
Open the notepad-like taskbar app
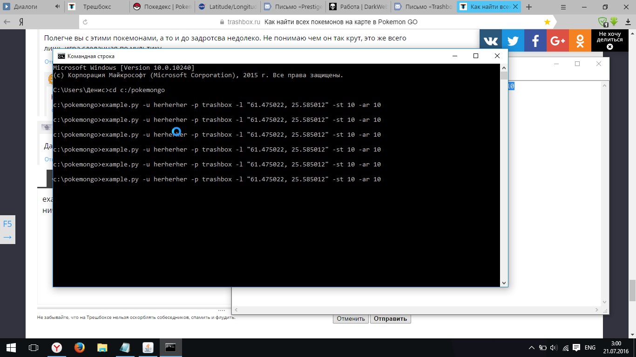[125, 347]
